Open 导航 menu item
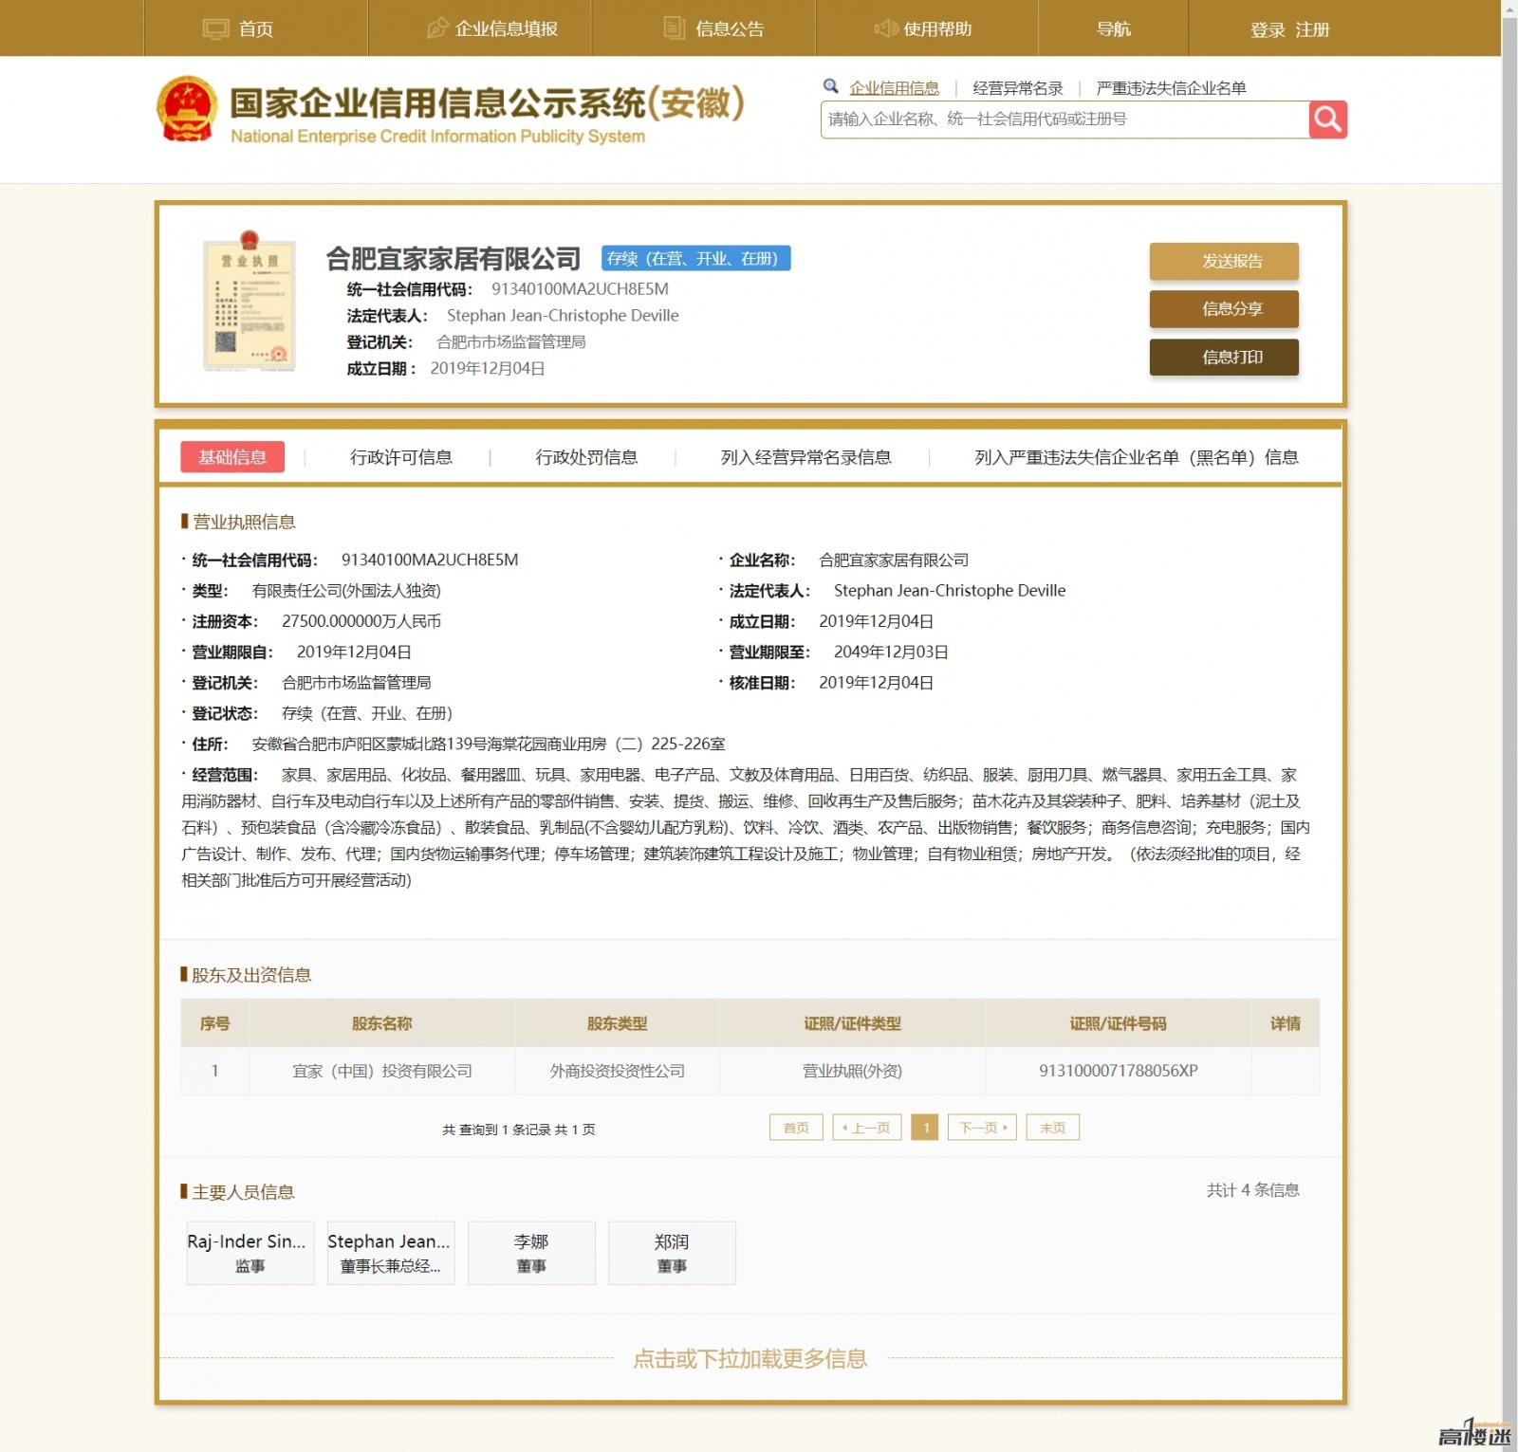1518x1452 pixels. tap(1114, 29)
